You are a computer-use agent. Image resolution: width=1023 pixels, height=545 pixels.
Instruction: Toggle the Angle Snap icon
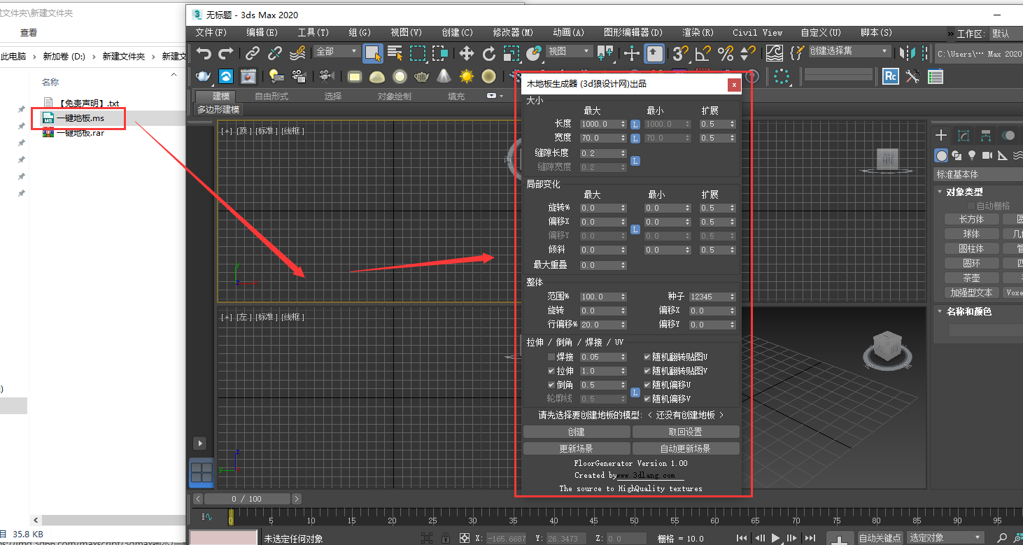pyautogui.click(x=703, y=52)
